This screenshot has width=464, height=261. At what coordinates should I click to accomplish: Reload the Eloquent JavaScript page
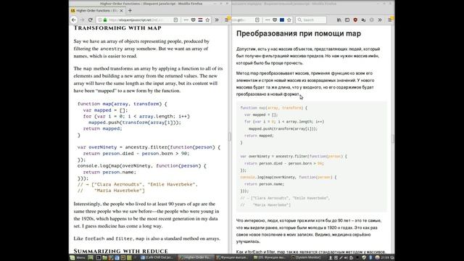click(x=90, y=20)
